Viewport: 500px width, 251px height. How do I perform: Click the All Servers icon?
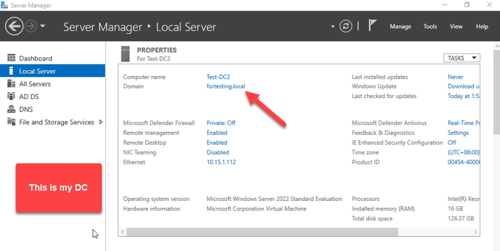[11, 84]
